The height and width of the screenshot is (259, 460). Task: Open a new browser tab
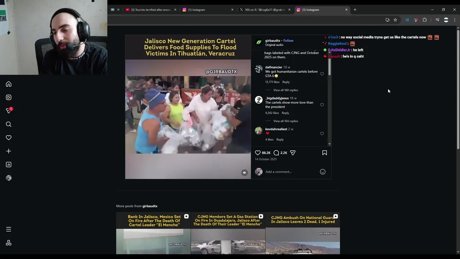[x=355, y=10]
